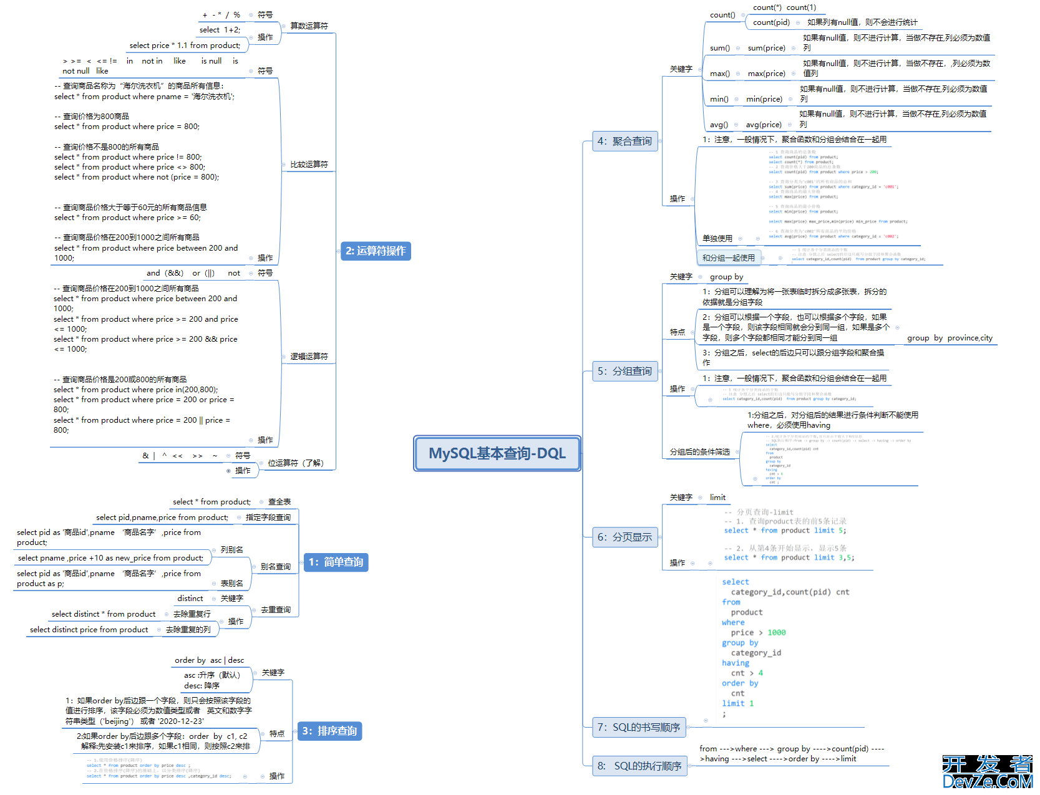Collapse the 比较运算符 subtopic circle

tap(283, 165)
